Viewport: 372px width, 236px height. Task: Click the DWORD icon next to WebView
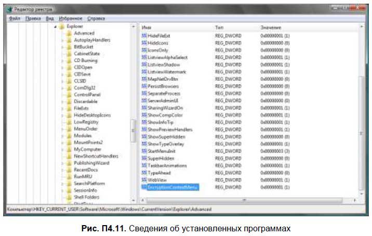click(144, 179)
